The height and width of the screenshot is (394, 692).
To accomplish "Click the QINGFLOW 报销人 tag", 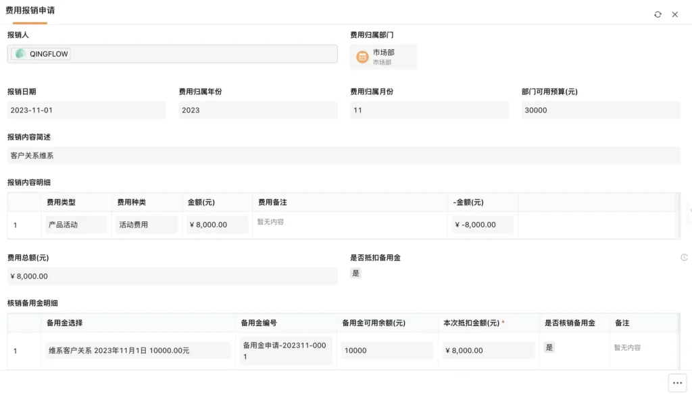I will [x=41, y=54].
